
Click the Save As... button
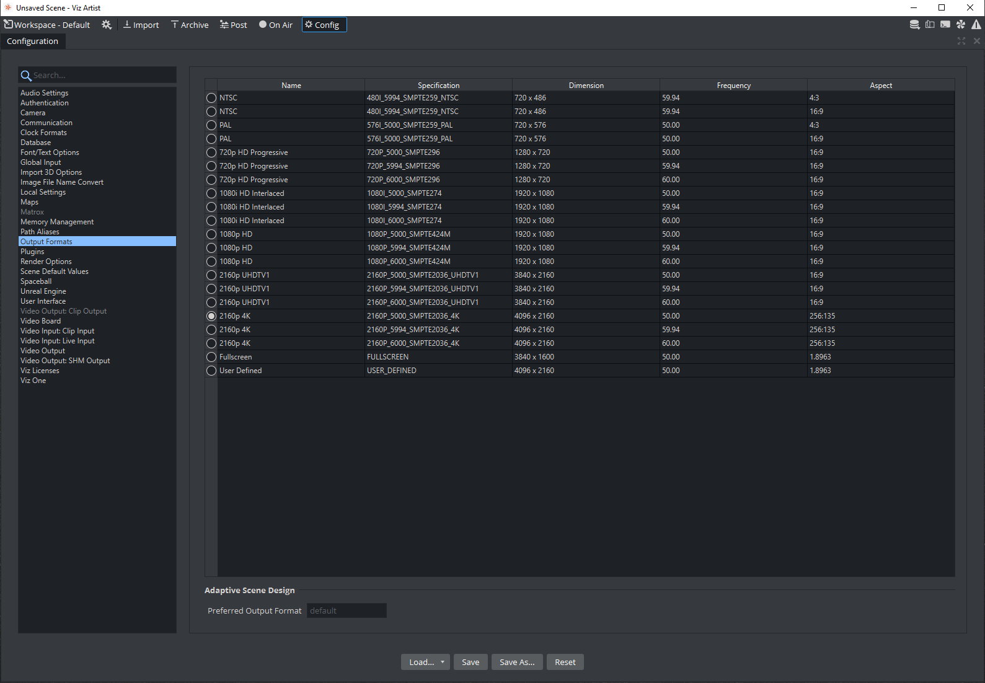point(517,662)
